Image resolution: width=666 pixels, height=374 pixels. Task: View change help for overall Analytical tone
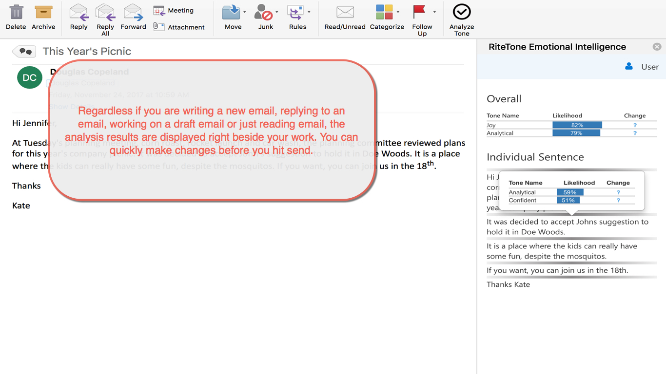click(635, 133)
